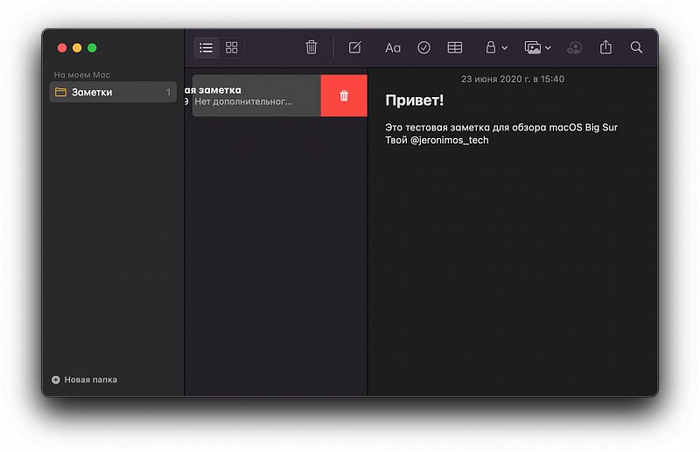Image resolution: width=700 pixels, height=452 pixels.
Task: Insert a checklist using the checkmark icon
Action: click(423, 47)
